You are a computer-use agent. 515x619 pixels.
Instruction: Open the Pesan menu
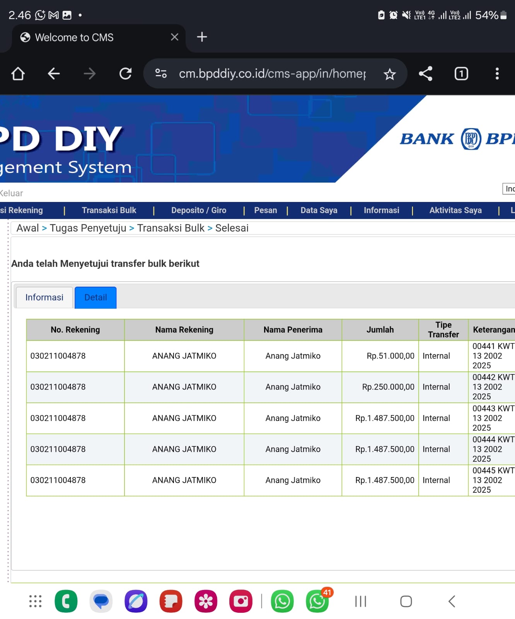tap(266, 210)
